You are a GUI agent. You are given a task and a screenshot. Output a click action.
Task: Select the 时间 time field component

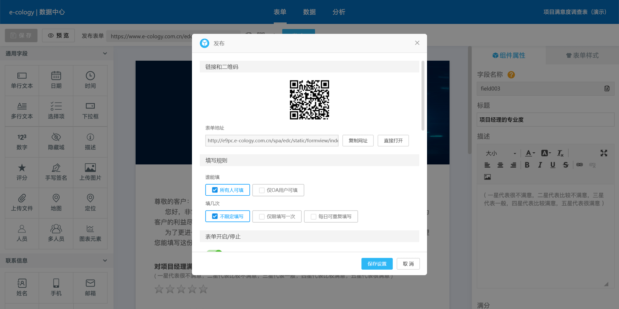[90, 81]
